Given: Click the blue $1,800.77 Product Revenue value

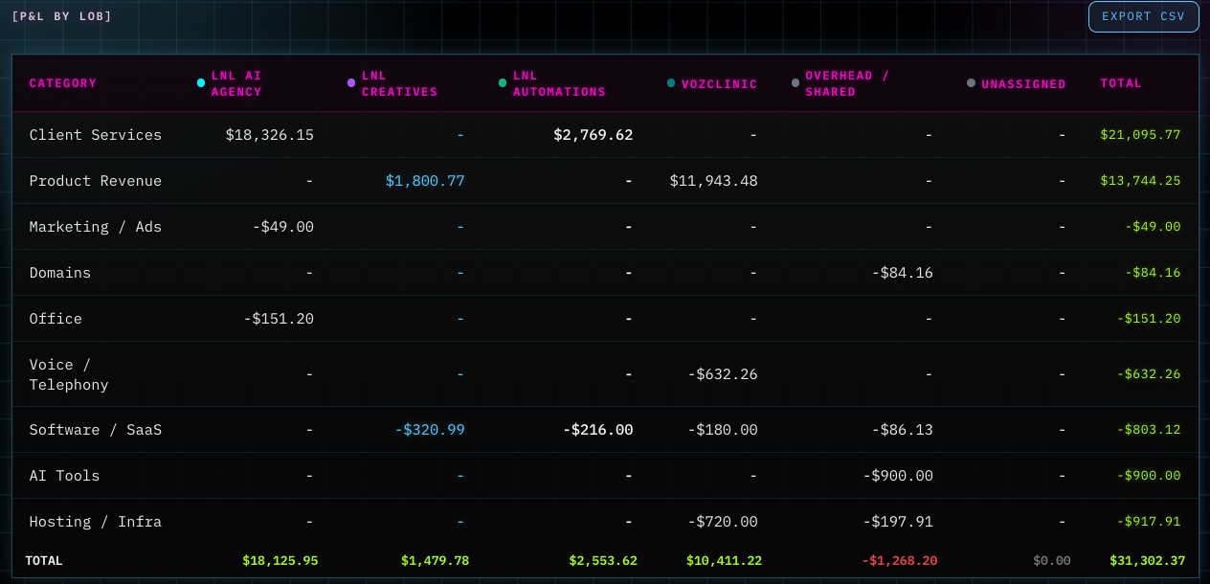Looking at the screenshot, I should [425, 181].
